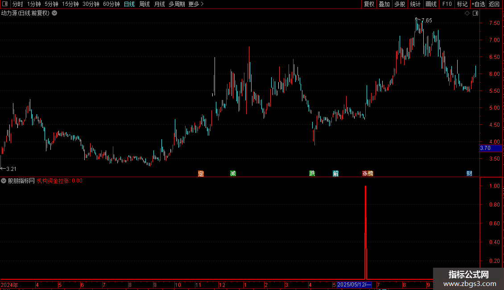Viewport: 504px width, 290px height.
Task: Click the diamond marker icon above the chart
Action: [x=467, y=13]
